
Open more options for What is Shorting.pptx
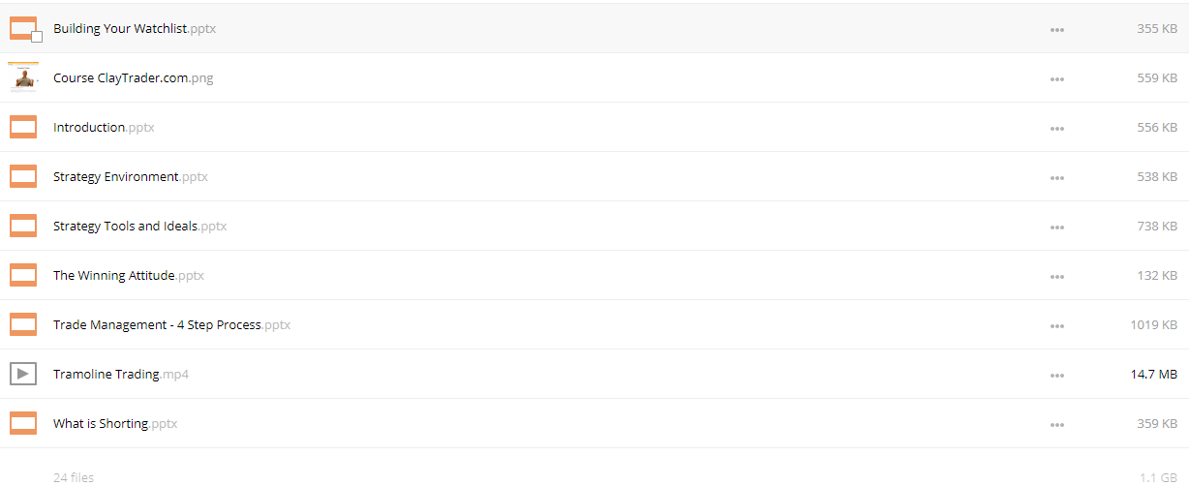pos(1057,425)
